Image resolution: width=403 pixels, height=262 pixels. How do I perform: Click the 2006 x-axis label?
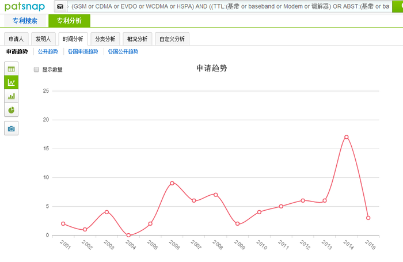(174, 245)
